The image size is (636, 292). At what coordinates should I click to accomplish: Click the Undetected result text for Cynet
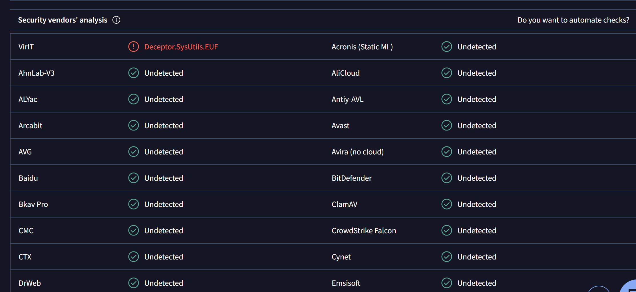point(477,257)
